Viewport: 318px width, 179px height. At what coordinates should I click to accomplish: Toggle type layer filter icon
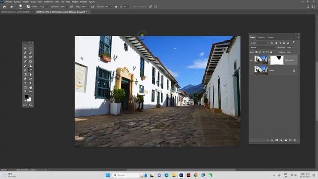tap(280, 43)
